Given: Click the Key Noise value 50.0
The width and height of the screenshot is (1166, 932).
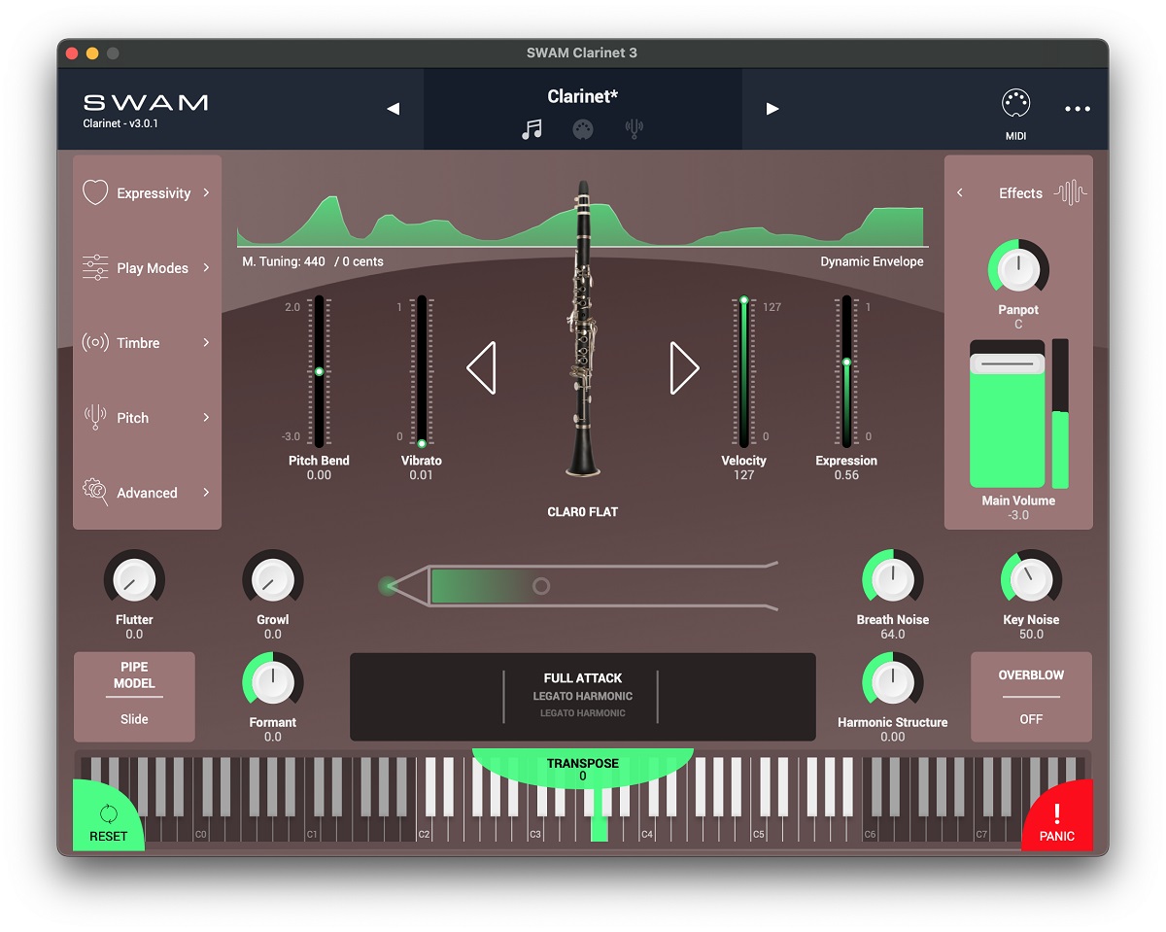Looking at the screenshot, I should click(x=1031, y=635).
